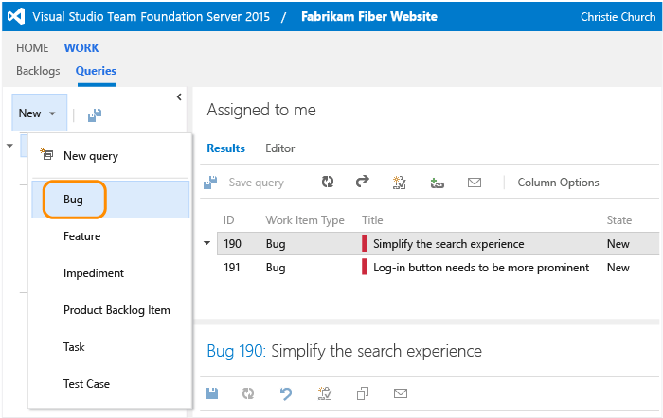Viewport: 663px width, 418px height.
Task: Click Save query text button
Action: click(x=257, y=183)
